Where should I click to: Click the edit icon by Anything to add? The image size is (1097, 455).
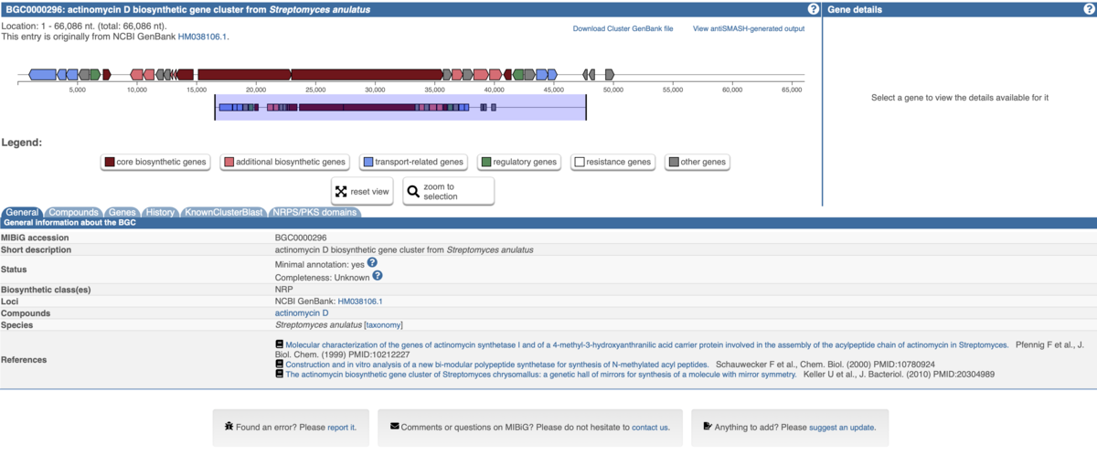coord(708,427)
